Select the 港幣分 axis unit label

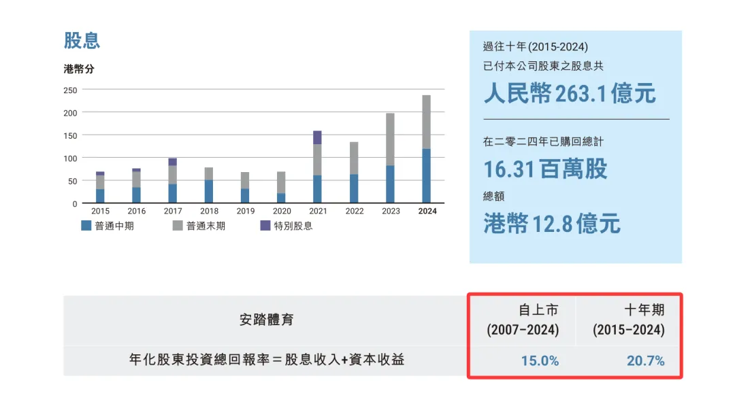pos(79,69)
